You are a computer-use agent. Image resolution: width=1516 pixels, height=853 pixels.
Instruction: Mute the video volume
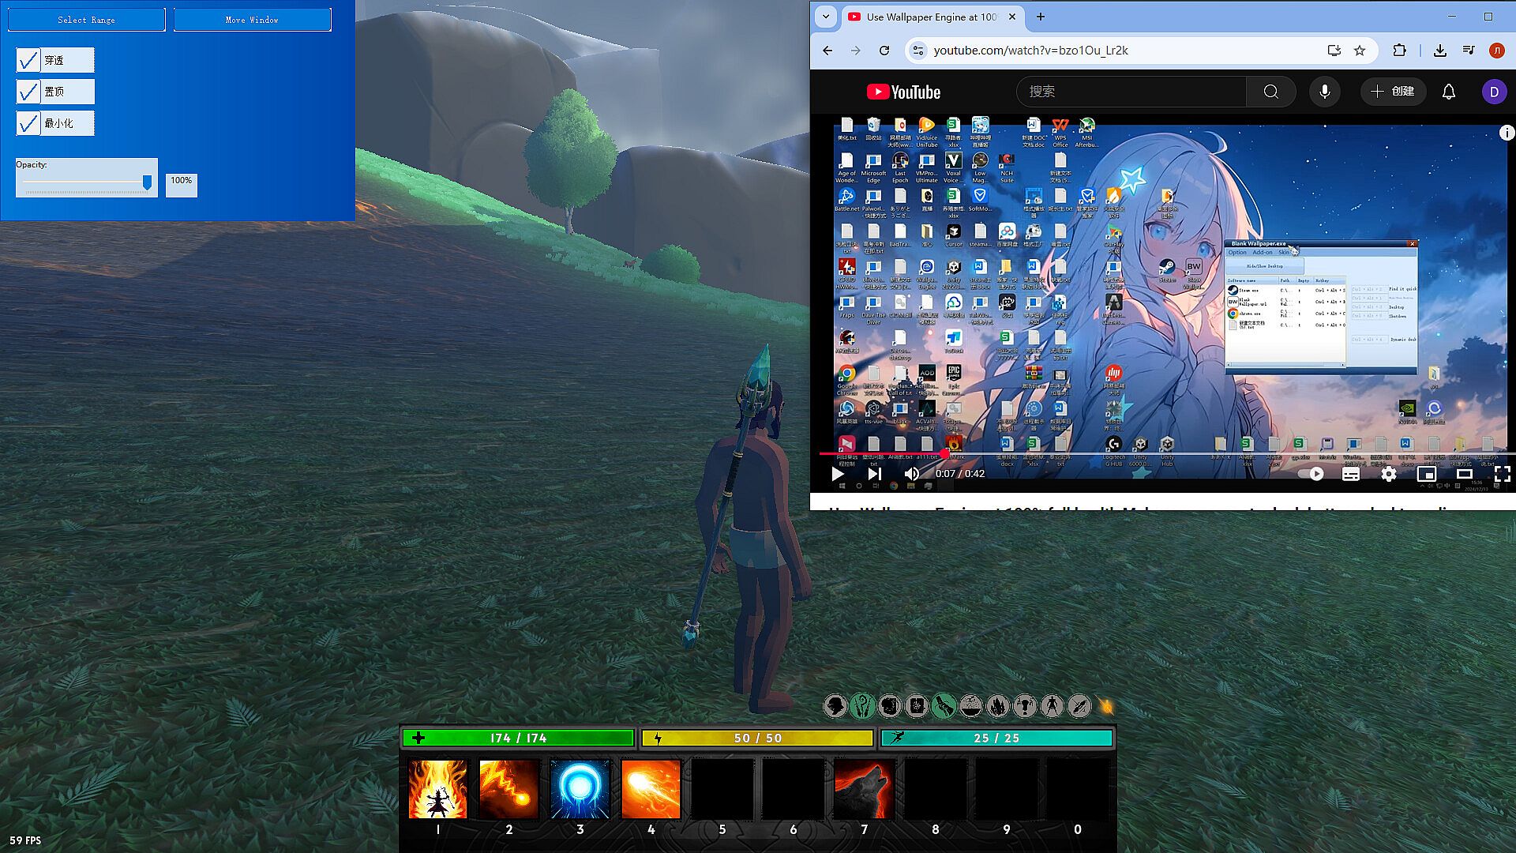coord(911,474)
